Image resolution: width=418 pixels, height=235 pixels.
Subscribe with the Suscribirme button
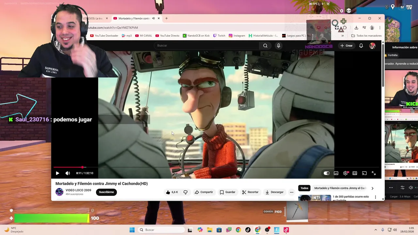(x=106, y=192)
